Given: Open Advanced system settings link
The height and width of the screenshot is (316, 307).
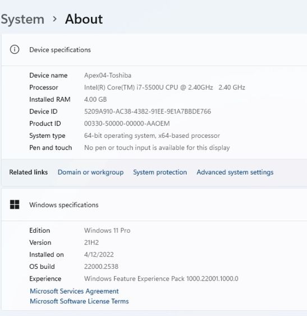Looking at the screenshot, I should click(x=235, y=172).
